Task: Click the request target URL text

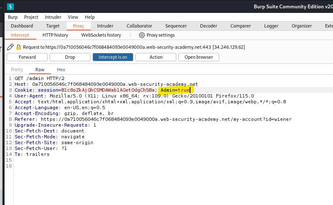Action: click(134, 47)
